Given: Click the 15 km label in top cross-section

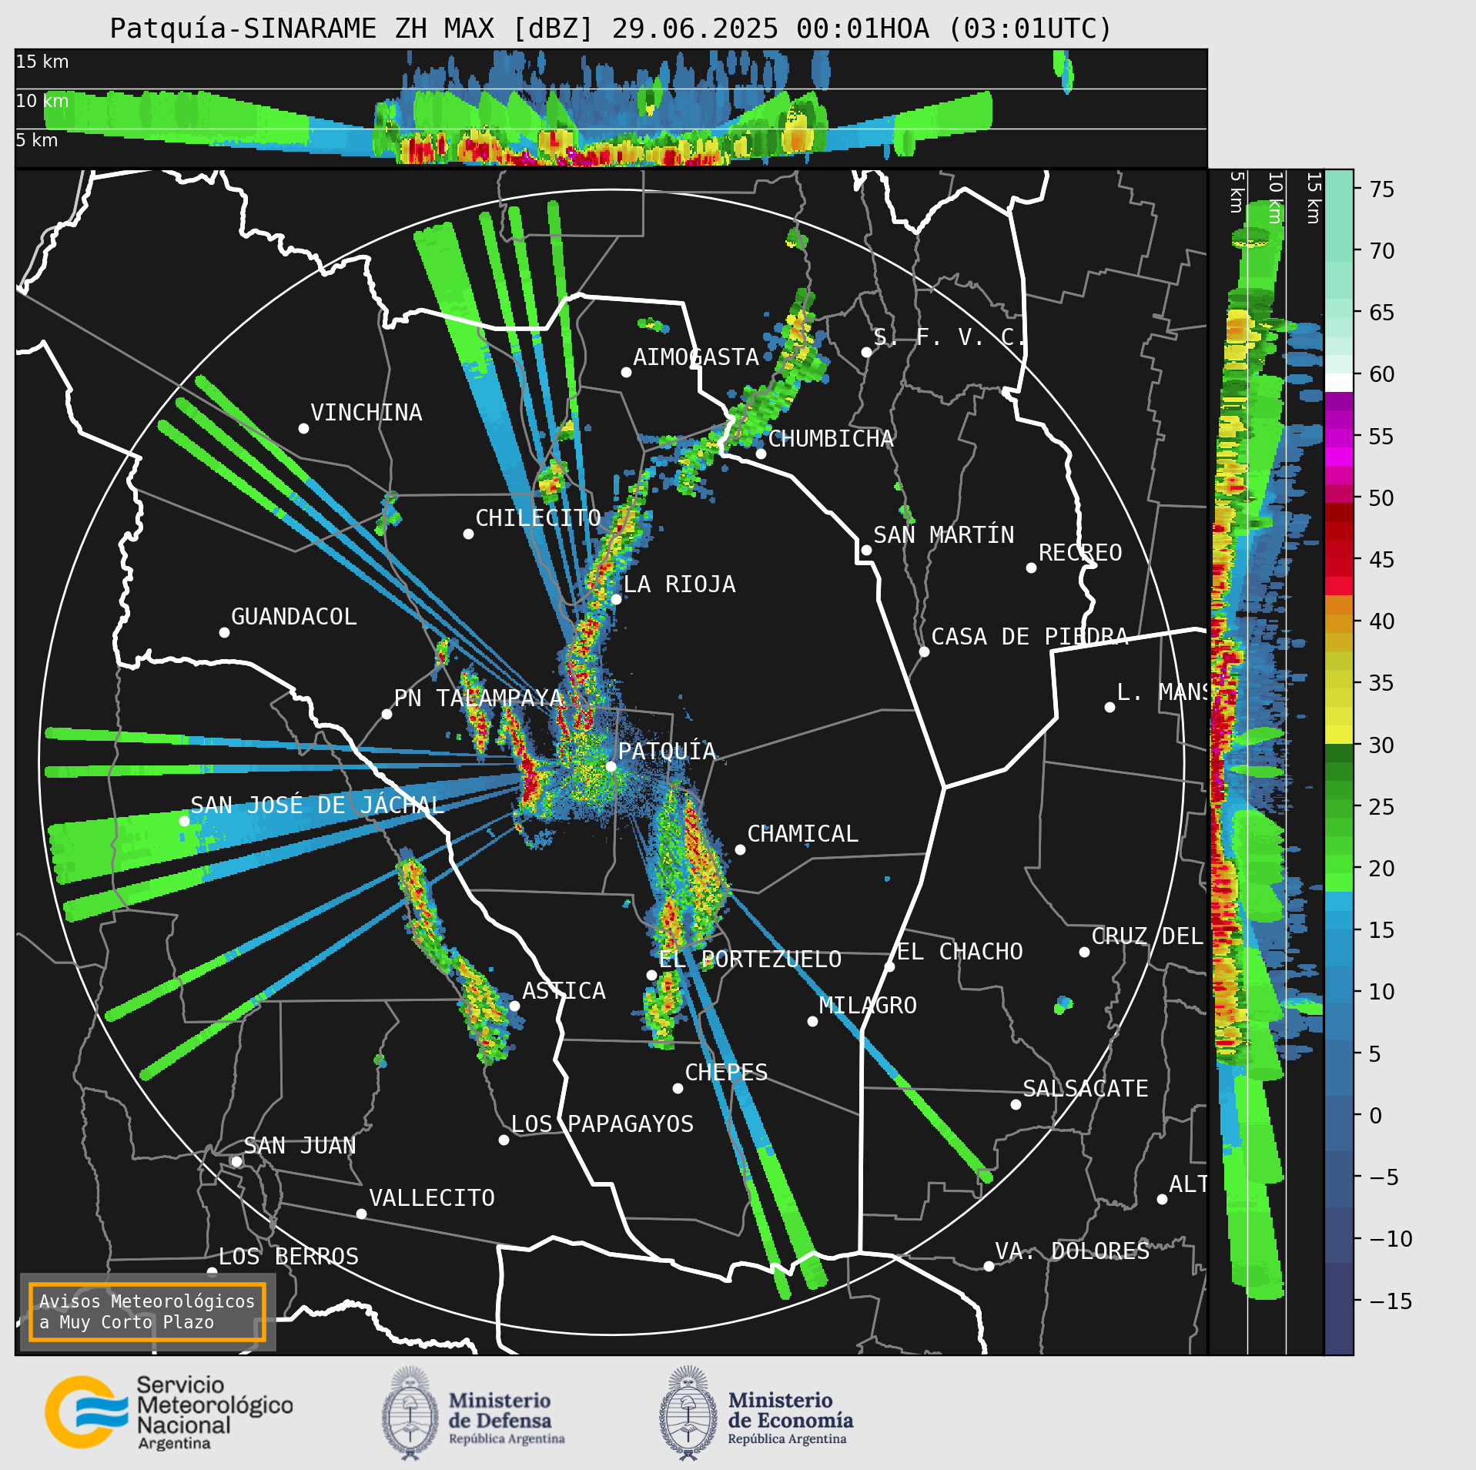Looking at the screenshot, I should click(x=42, y=62).
